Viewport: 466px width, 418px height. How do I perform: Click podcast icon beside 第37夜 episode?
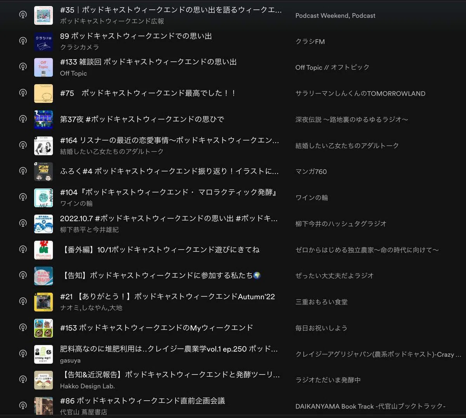click(23, 119)
